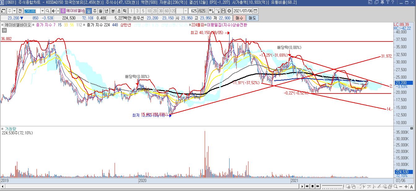Click the horizontal chart scrollbar track
416x191 pixels.
[x=152, y=186]
